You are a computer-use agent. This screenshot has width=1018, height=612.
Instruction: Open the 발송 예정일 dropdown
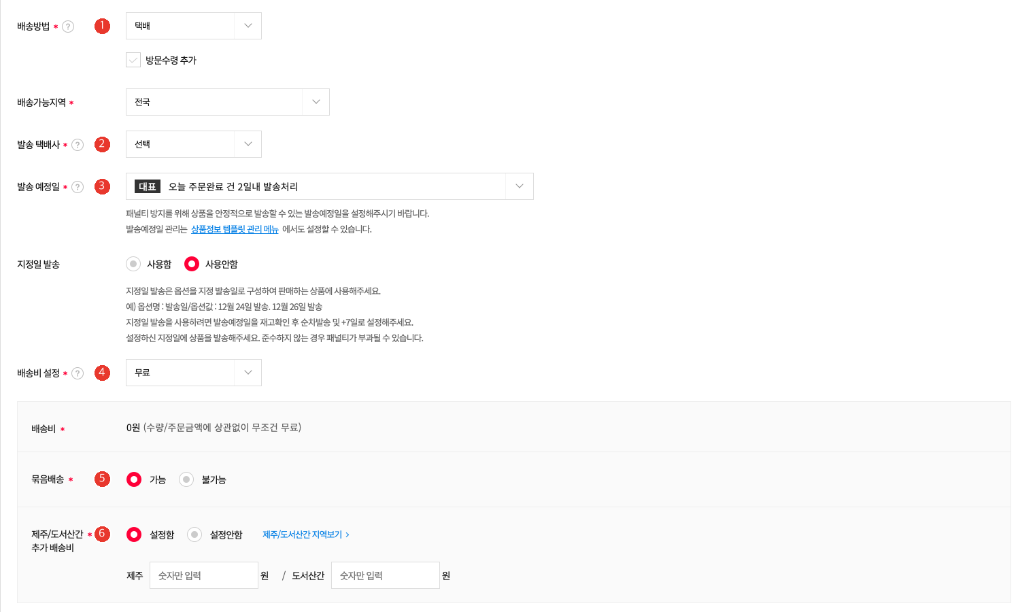330,186
